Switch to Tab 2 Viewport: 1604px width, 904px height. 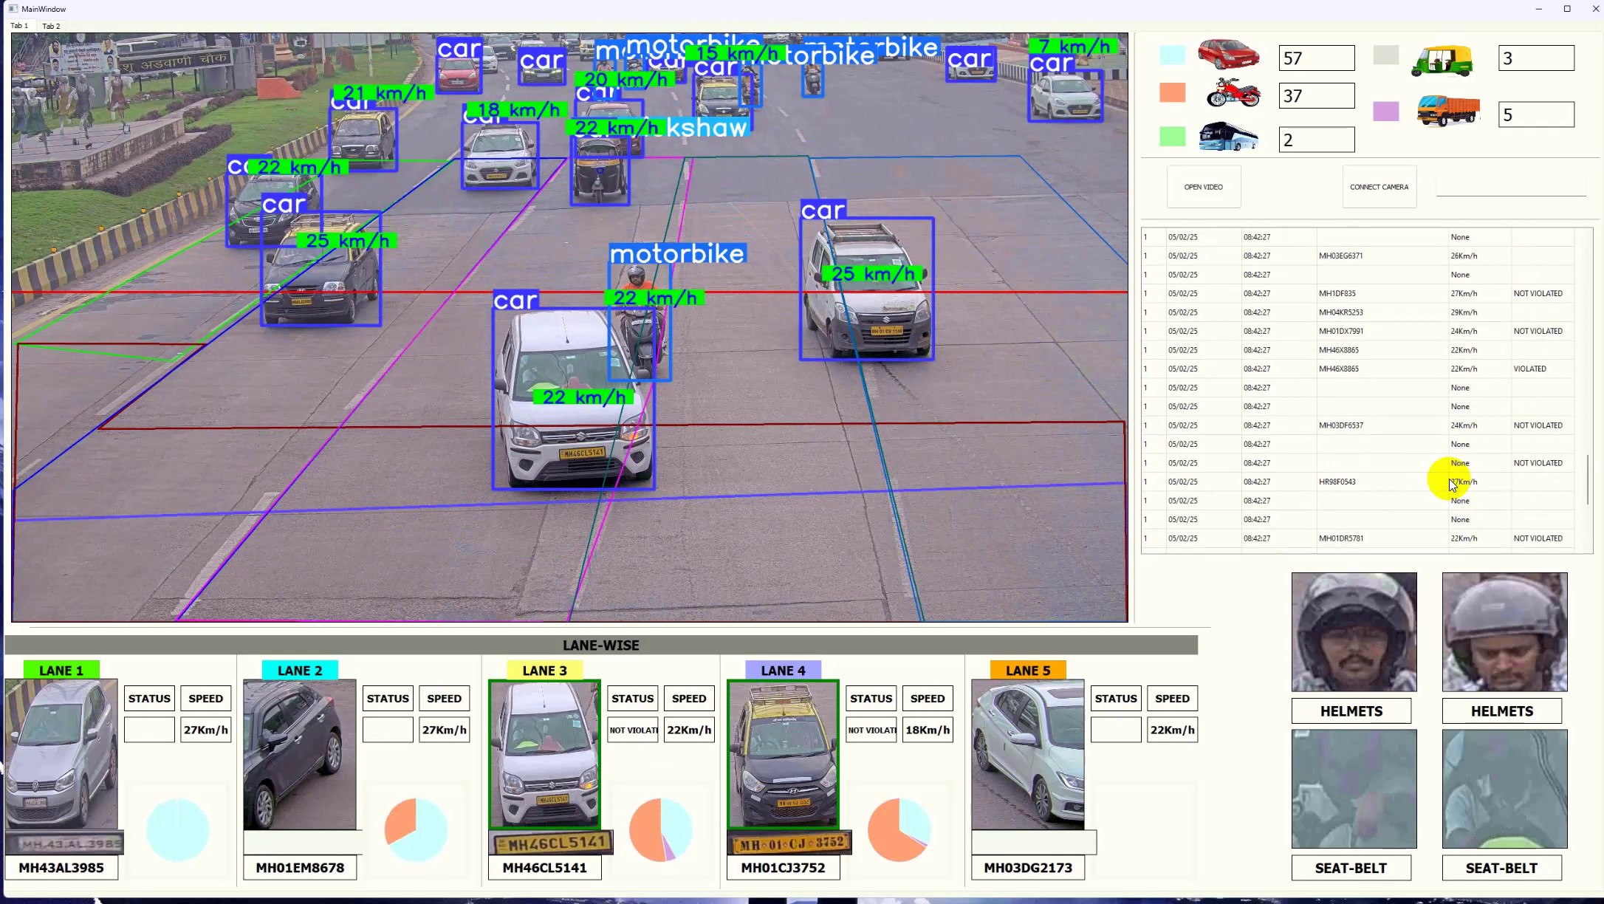(52, 26)
